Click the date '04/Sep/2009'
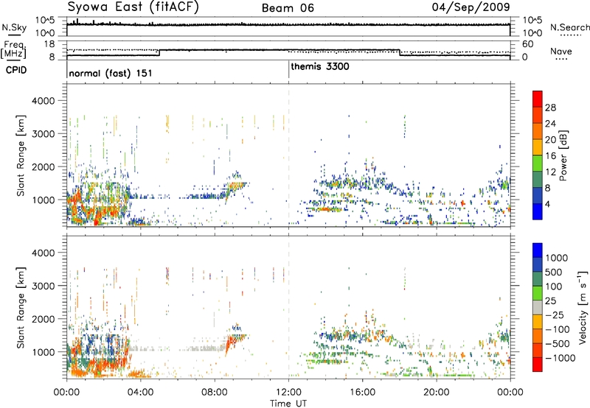Screen dimensions: 590x408 tap(471, 7)
